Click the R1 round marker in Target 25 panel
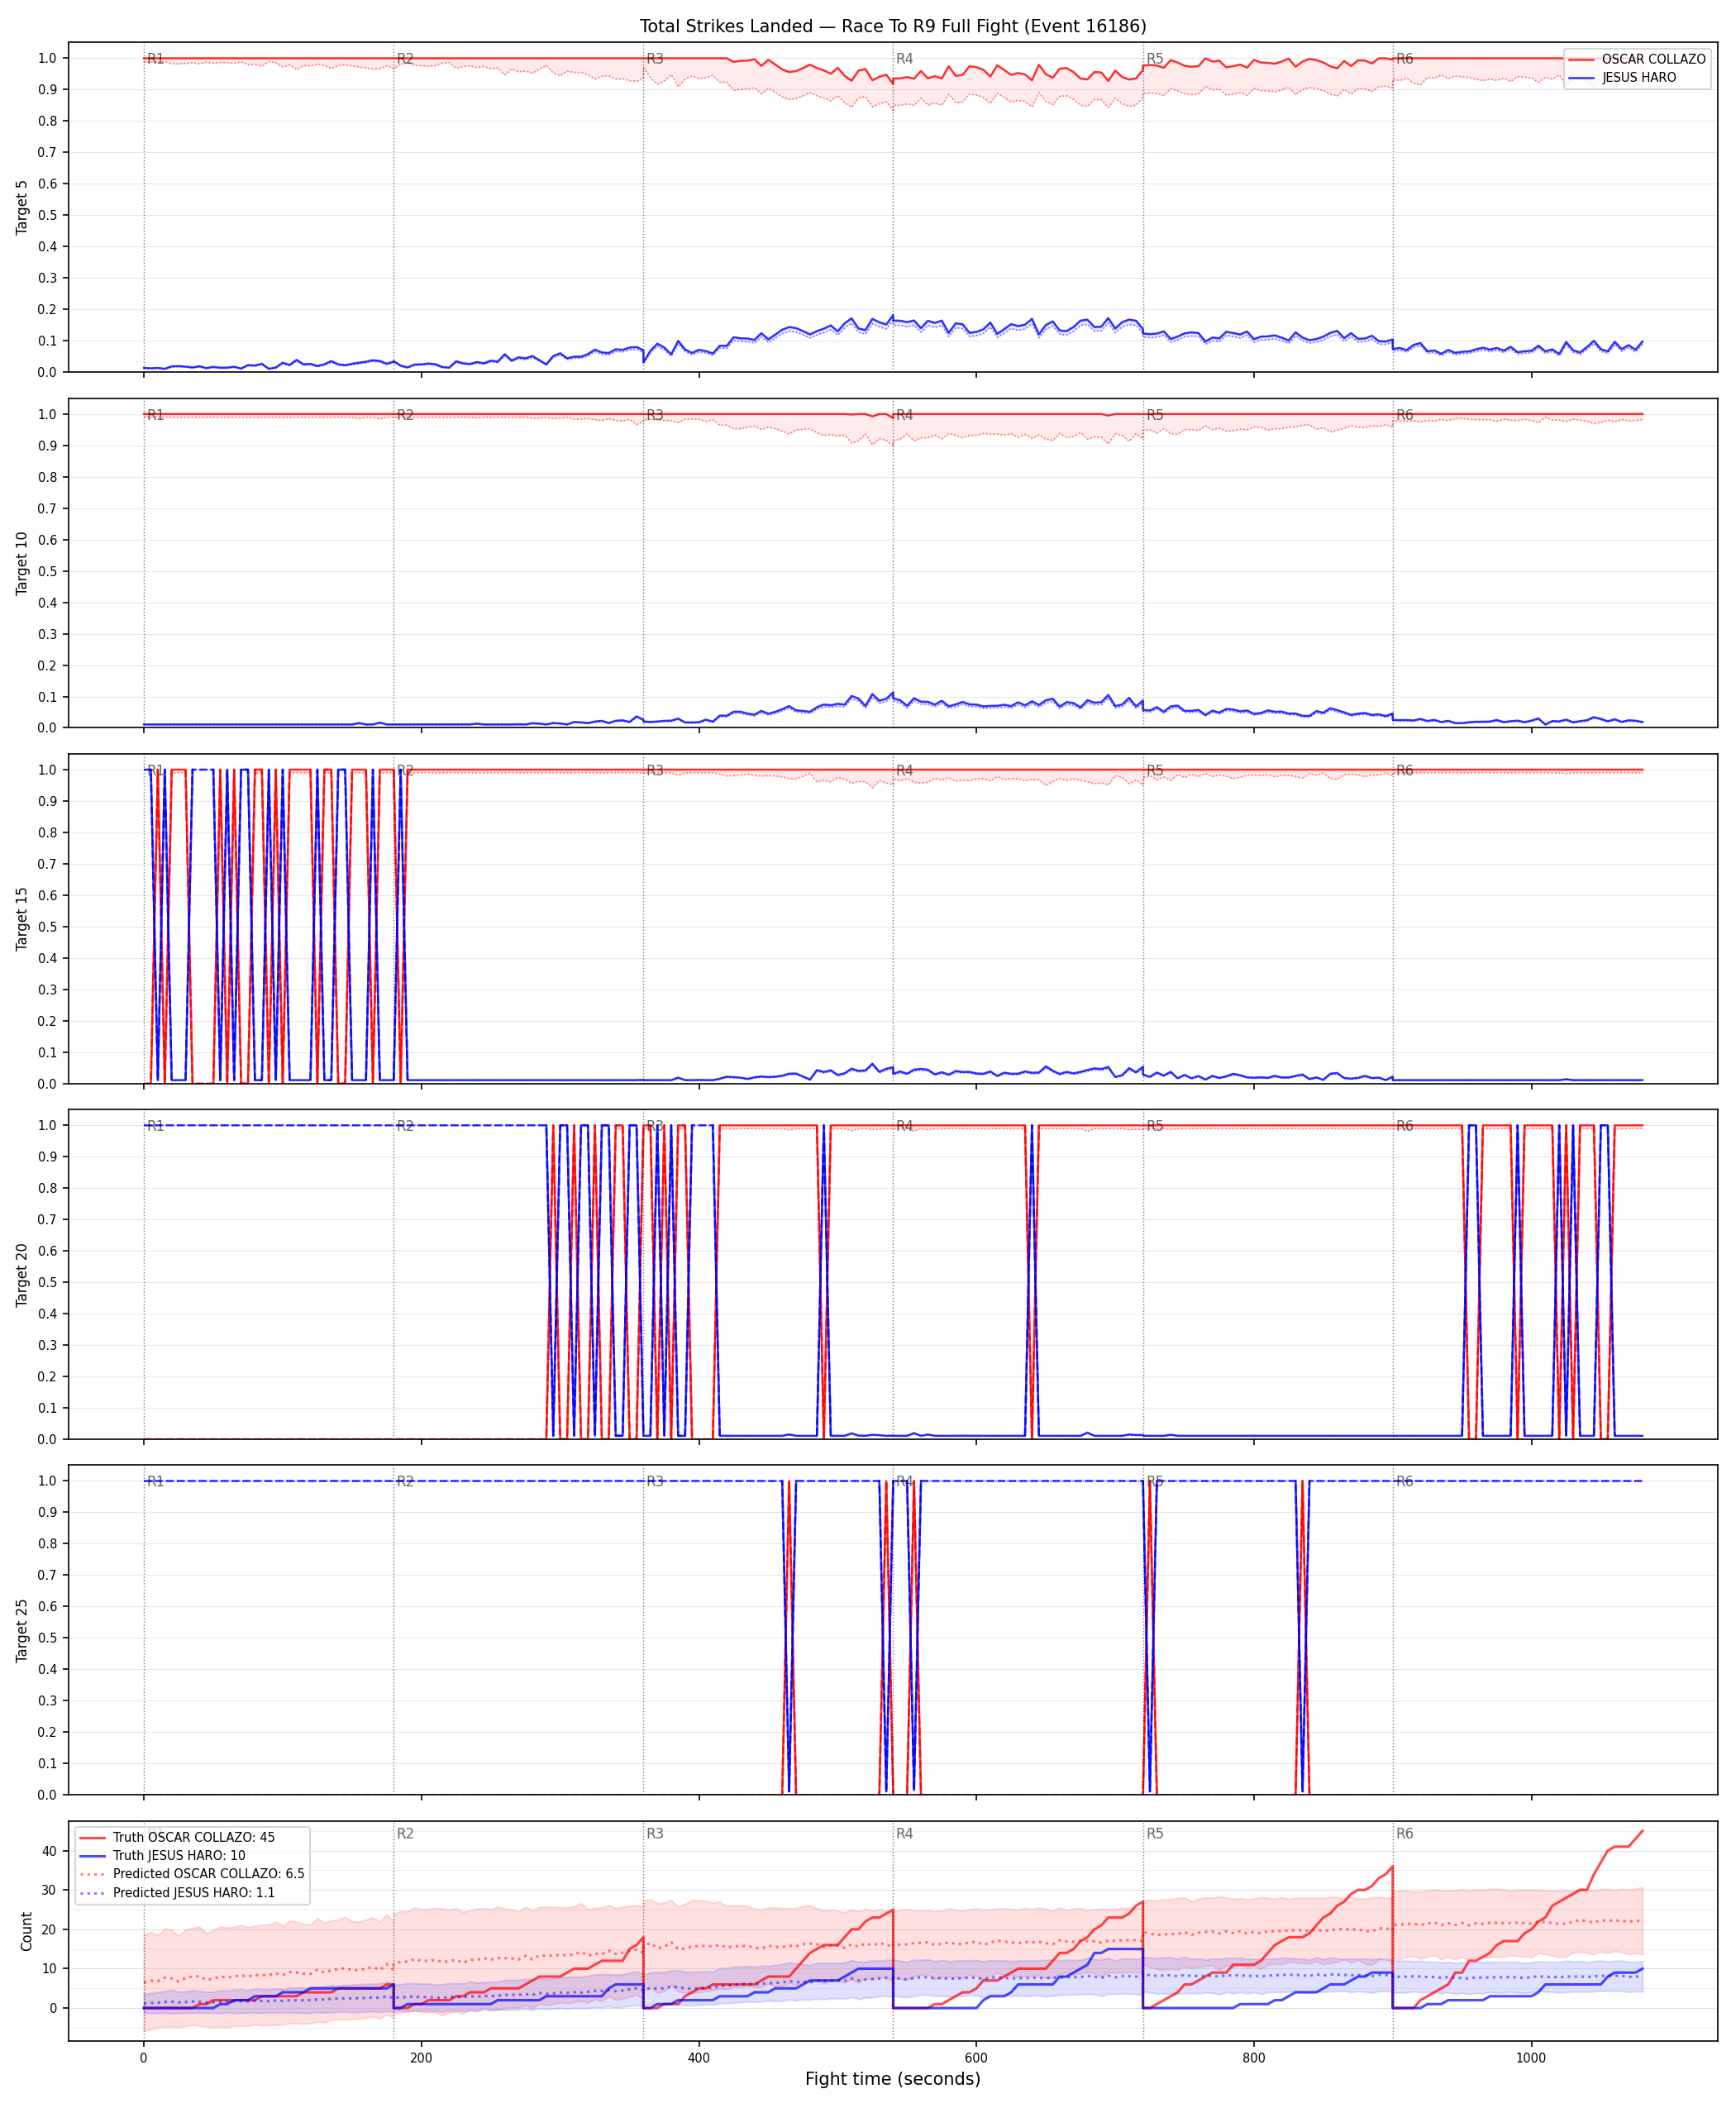Image resolution: width=1736 pixels, height=2108 pixels. (155, 1481)
